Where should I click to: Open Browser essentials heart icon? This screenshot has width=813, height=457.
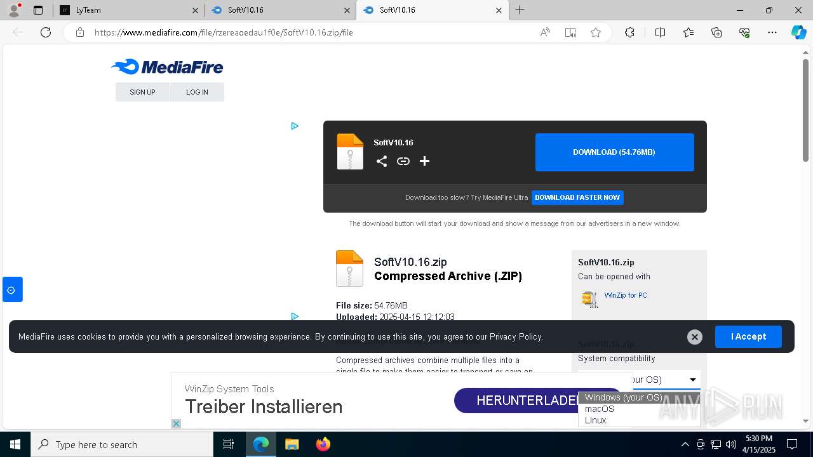coord(744,32)
